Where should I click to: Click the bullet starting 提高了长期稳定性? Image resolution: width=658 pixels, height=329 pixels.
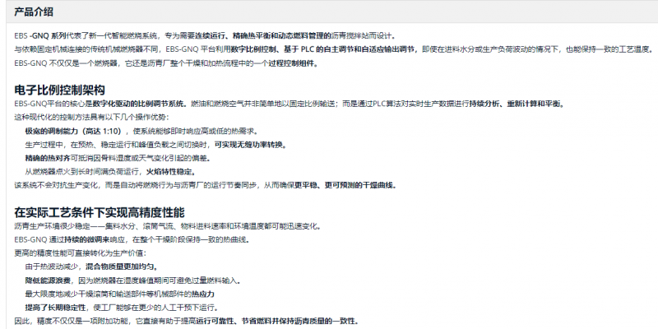(x=122, y=308)
